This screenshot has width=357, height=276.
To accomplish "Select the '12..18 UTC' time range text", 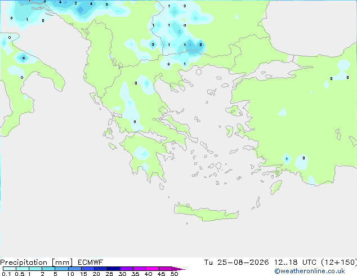I will pyautogui.click(x=295, y=262).
